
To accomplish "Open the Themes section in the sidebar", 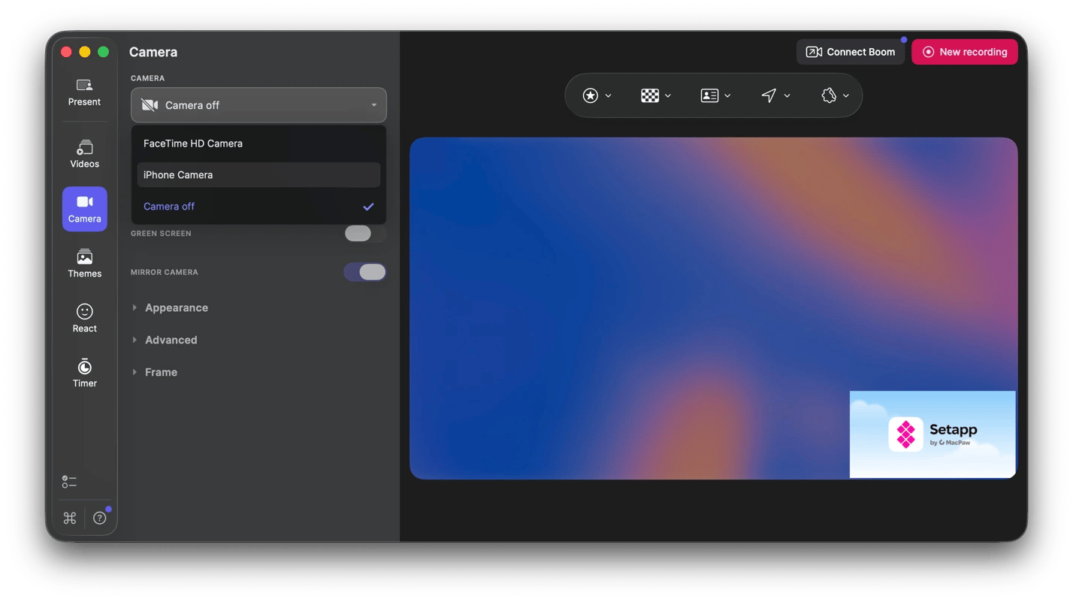I will point(84,264).
